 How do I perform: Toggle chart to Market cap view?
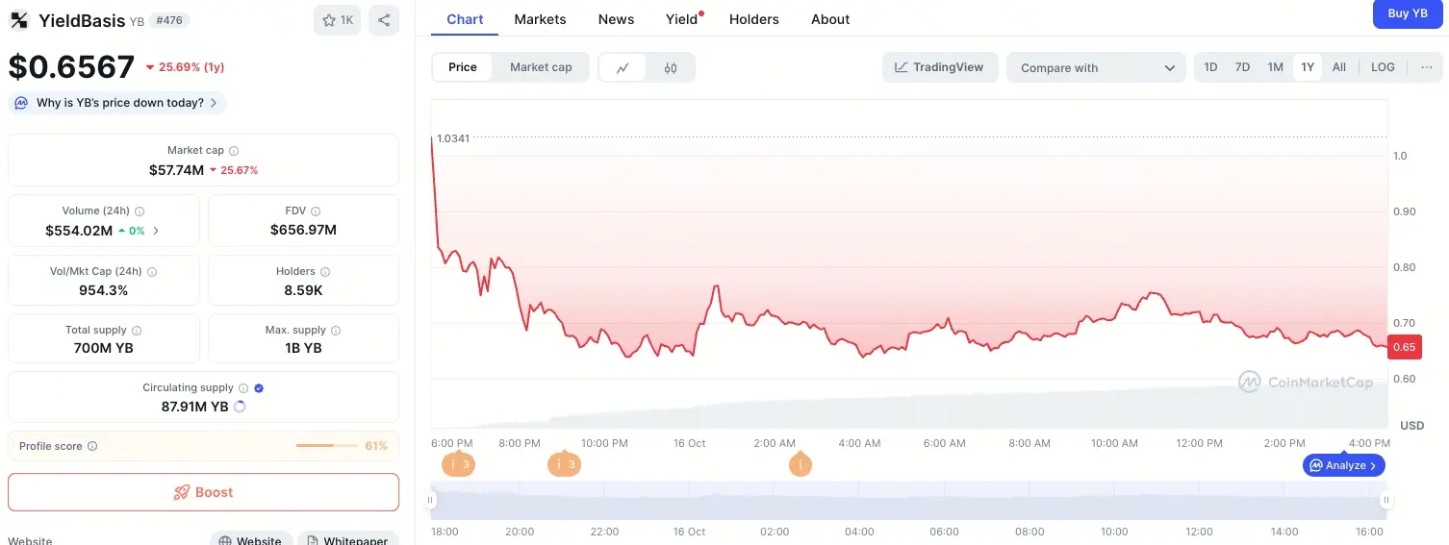(x=541, y=67)
